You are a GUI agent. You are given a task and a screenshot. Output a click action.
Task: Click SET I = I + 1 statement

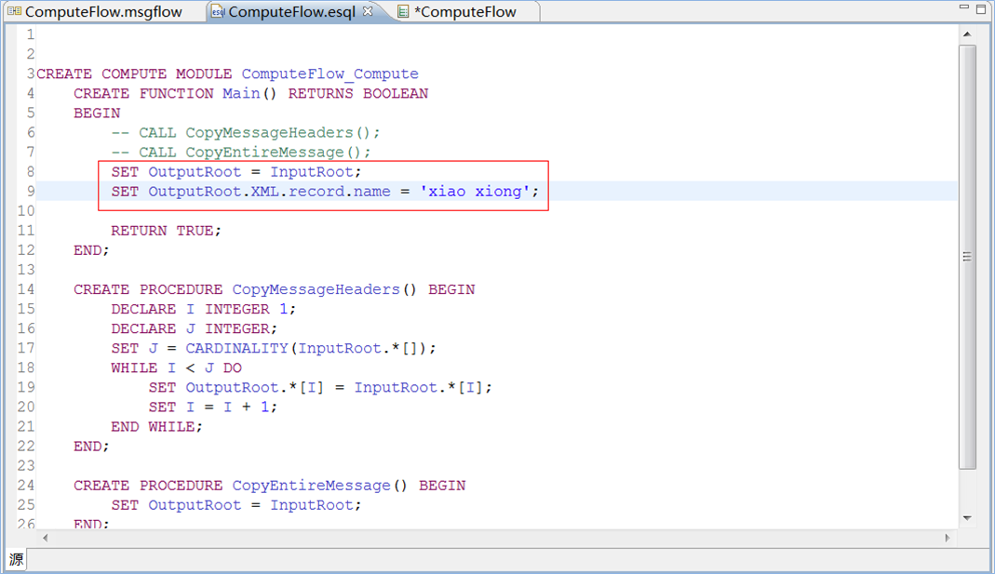coord(213,407)
